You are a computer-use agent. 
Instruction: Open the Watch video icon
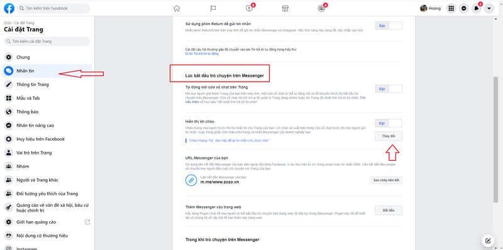249,8
